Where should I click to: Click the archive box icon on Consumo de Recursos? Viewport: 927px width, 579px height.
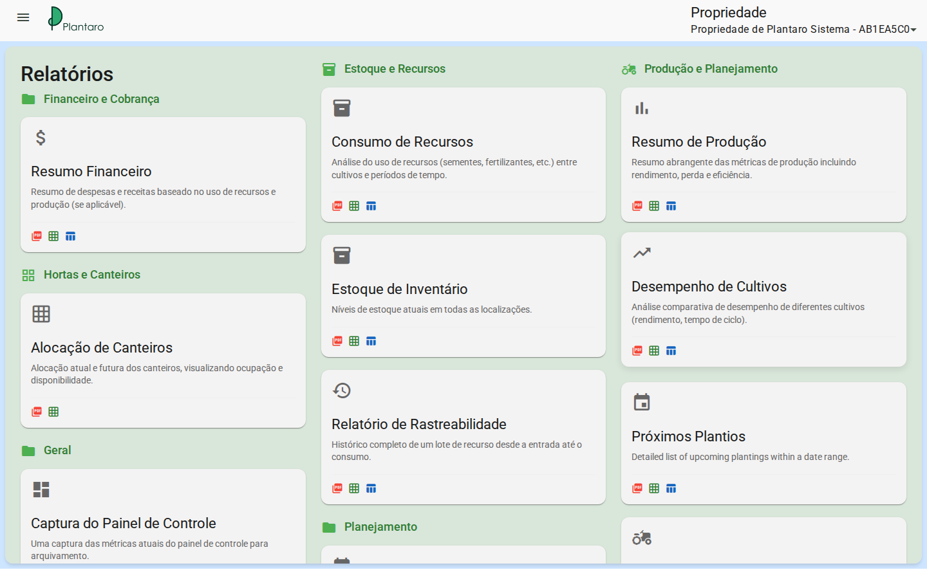[x=342, y=108]
